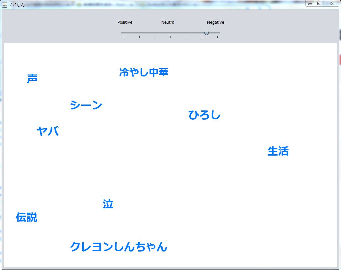Click the くれしん window title text
The image size is (341, 270).
point(17,5)
